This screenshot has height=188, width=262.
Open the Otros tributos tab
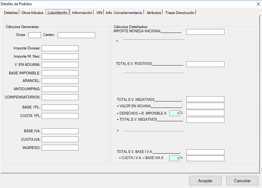tap(32, 13)
